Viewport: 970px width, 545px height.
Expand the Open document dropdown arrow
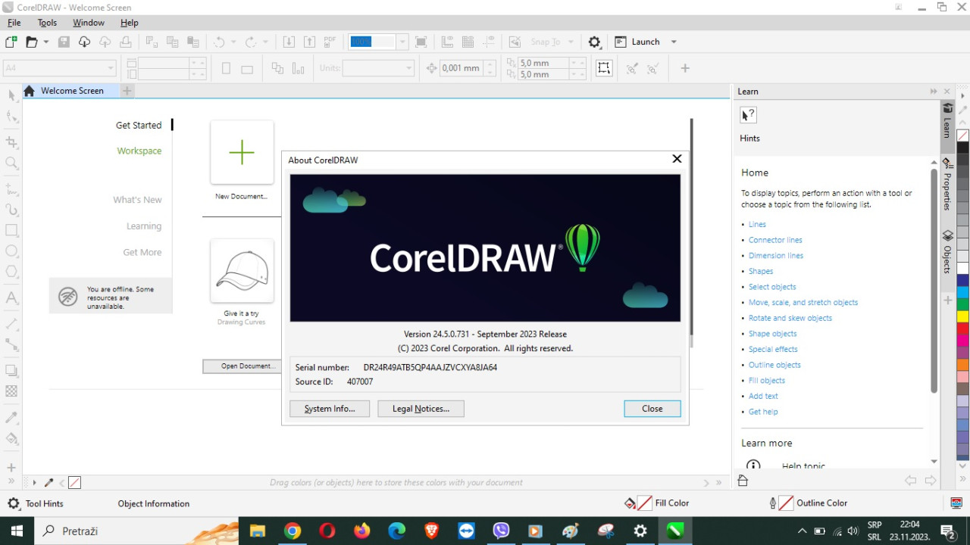pyautogui.click(x=46, y=42)
